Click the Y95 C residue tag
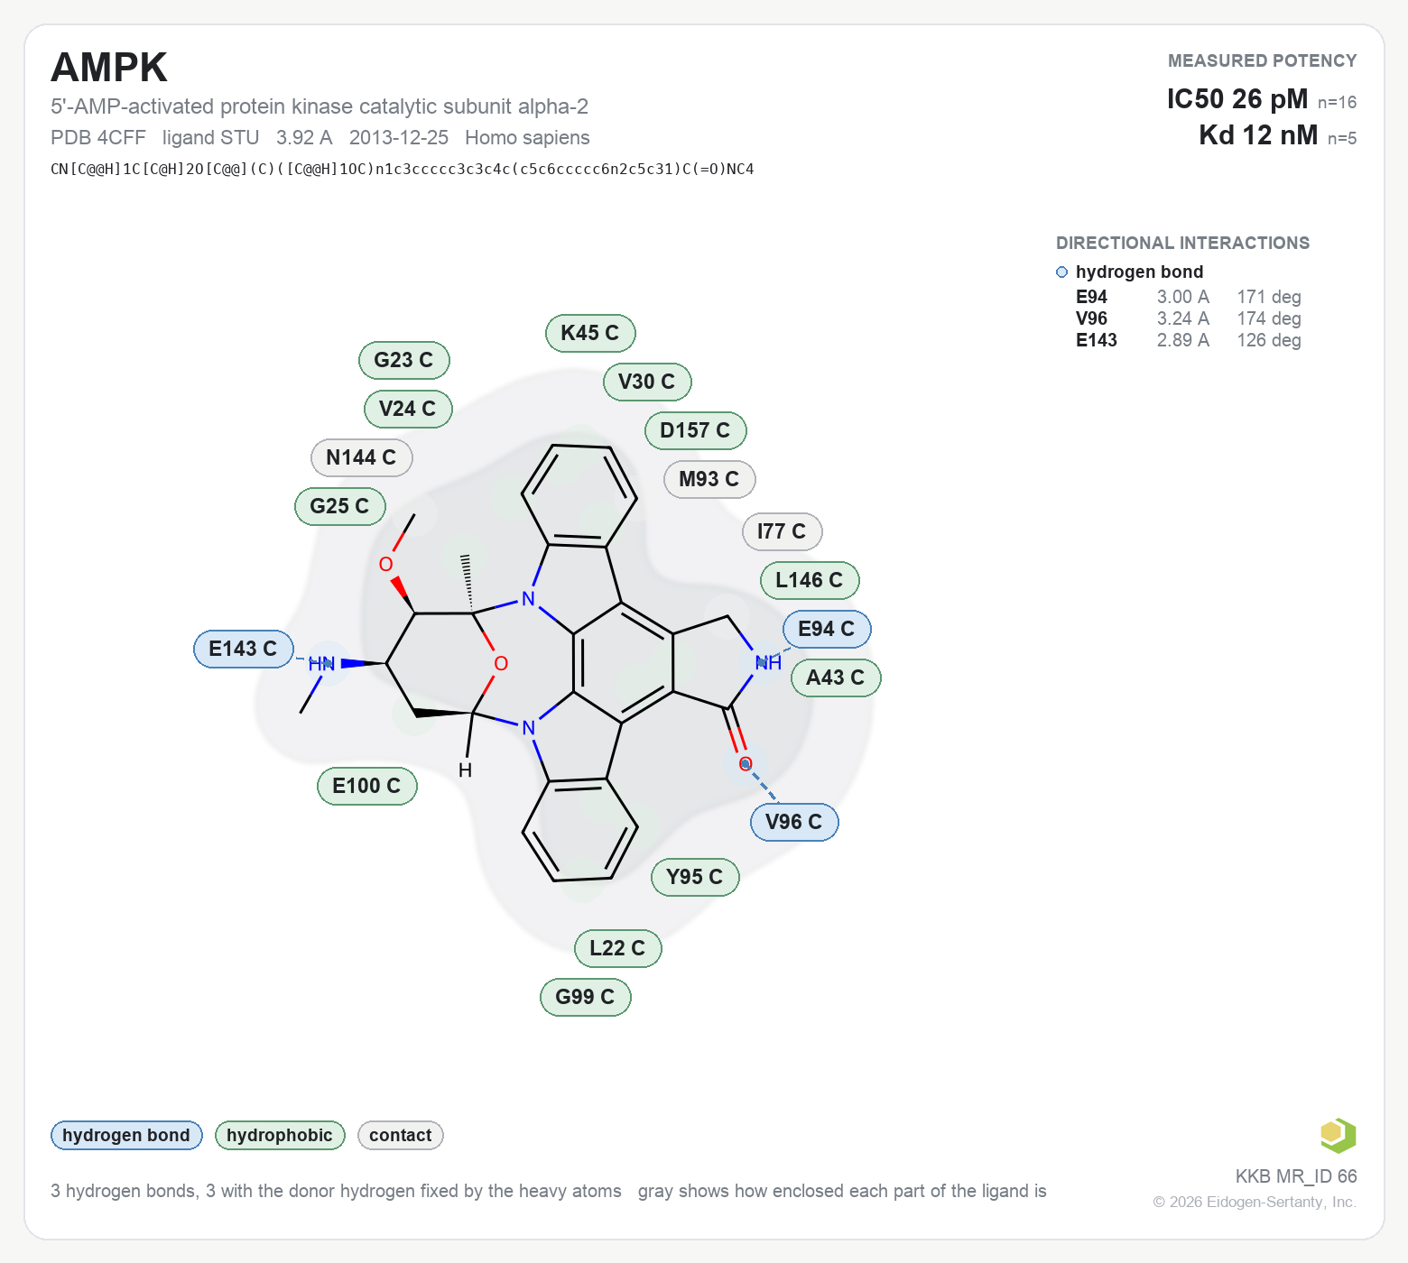 [x=695, y=877]
